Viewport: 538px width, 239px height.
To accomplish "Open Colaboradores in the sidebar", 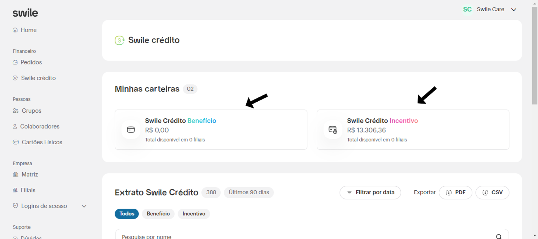I will pyautogui.click(x=40, y=126).
